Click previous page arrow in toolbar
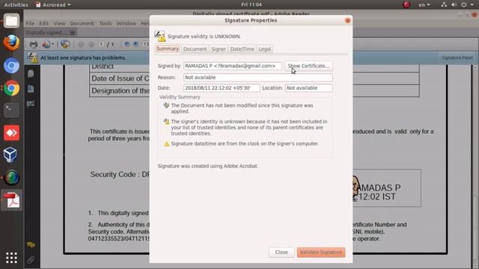This screenshot has width=479, height=269. [x=81, y=45]
